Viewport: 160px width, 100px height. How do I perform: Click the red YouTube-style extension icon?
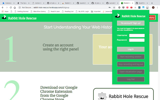click(131, 7)
